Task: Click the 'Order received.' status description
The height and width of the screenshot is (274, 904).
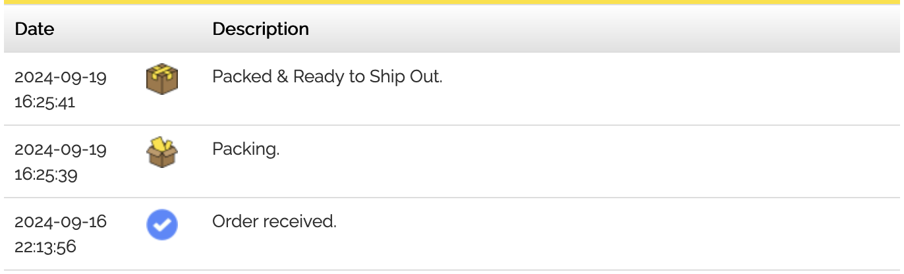Action: coord(274,222)
